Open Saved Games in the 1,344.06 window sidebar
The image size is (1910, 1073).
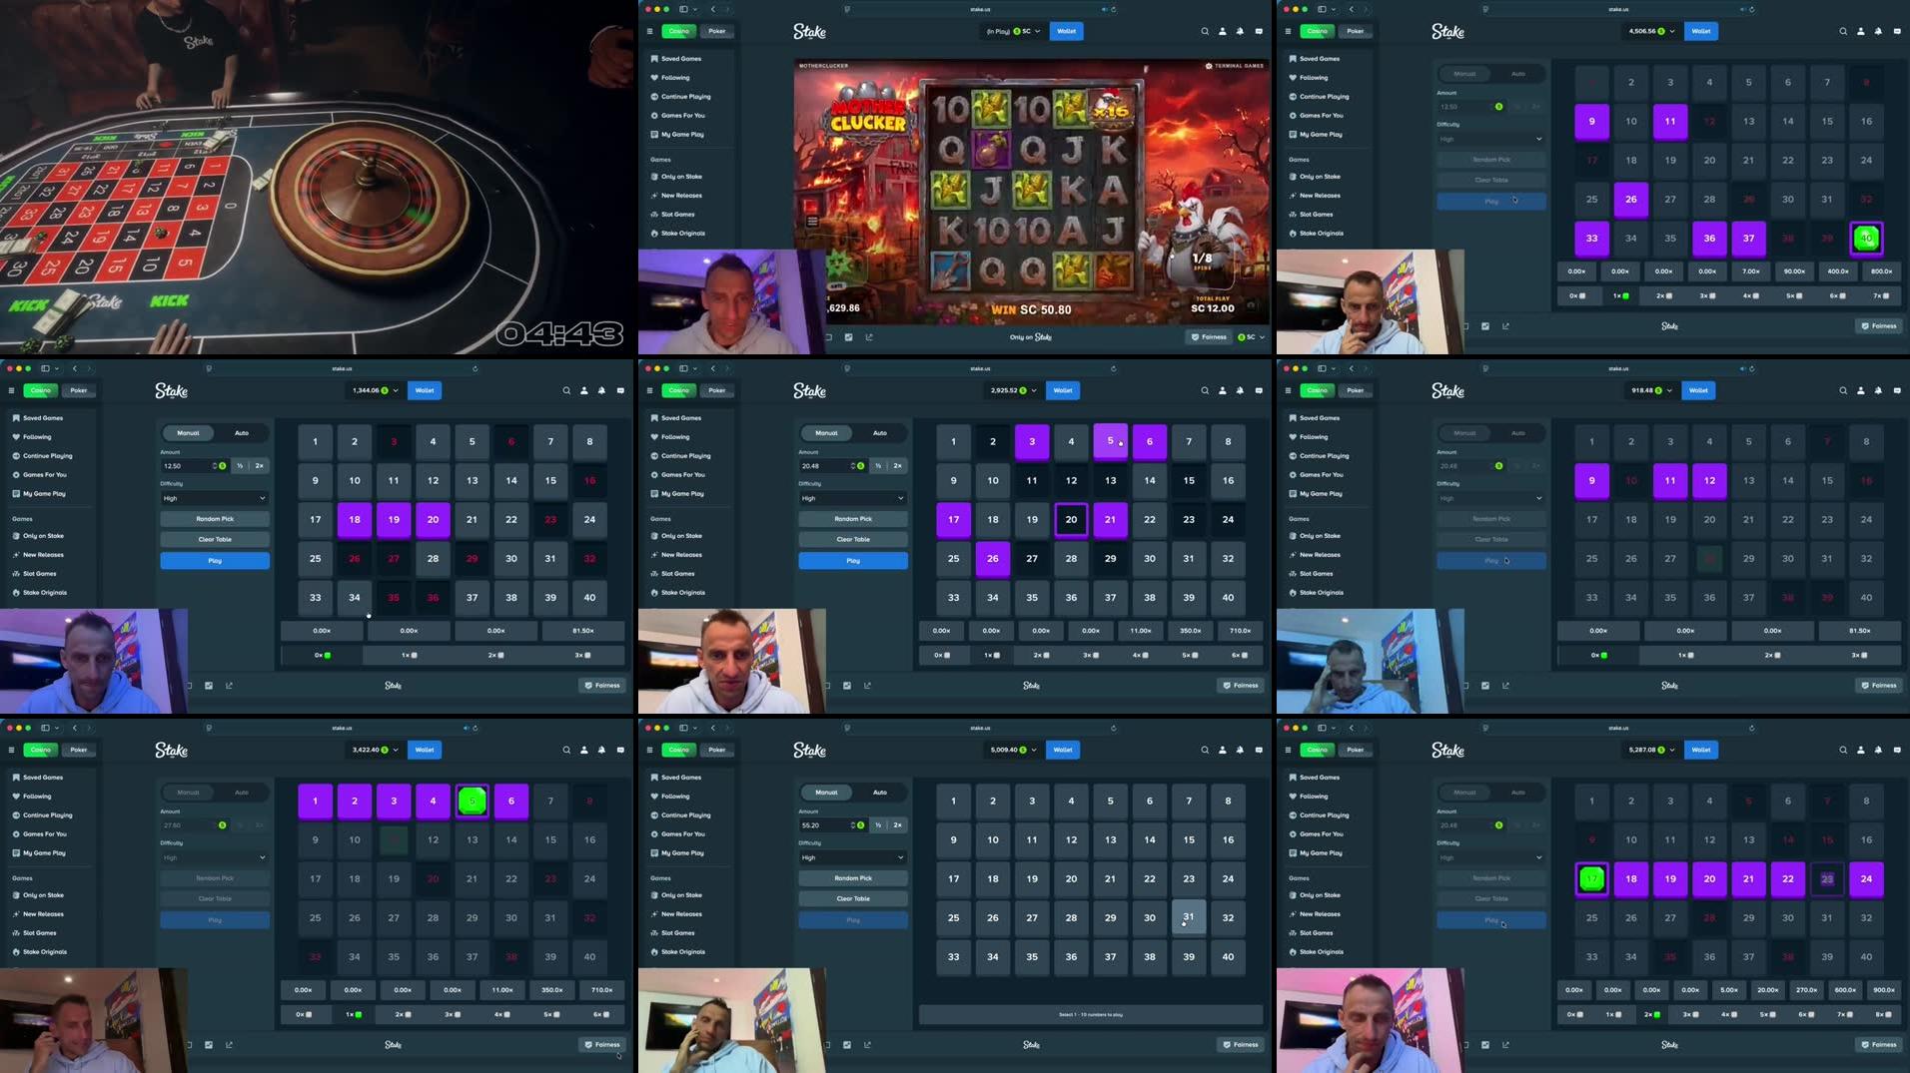click(43, 418)
